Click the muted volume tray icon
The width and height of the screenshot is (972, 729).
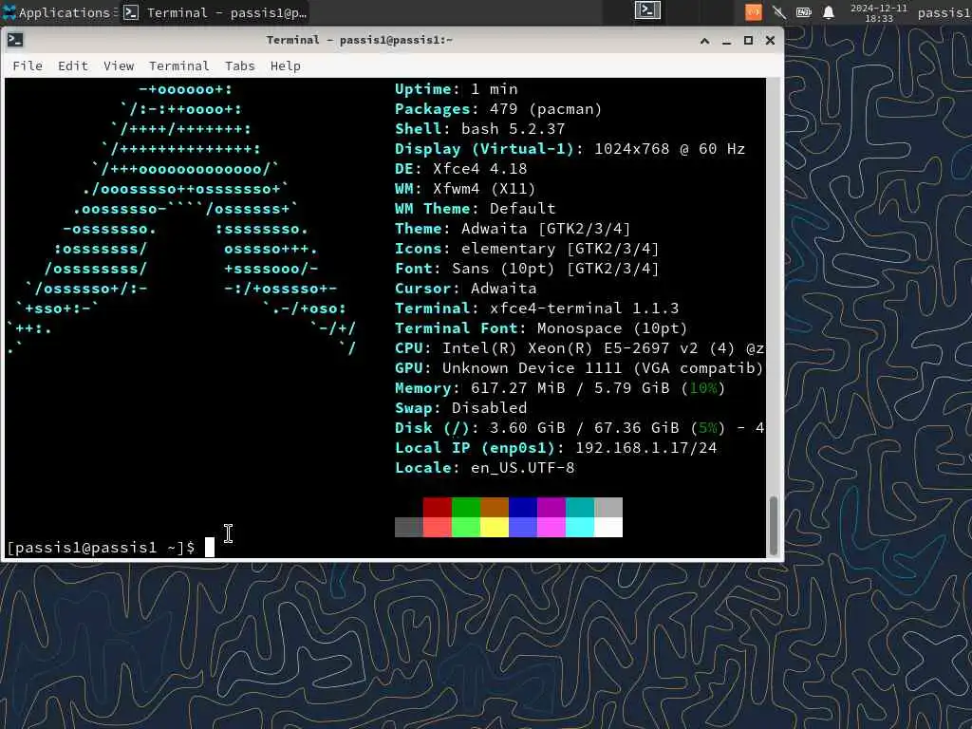point(779,11)
